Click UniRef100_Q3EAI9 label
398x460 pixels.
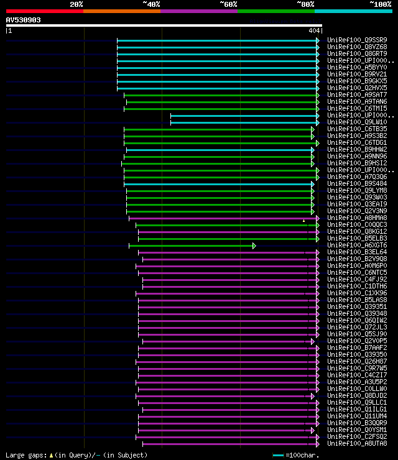coord(357,204)
